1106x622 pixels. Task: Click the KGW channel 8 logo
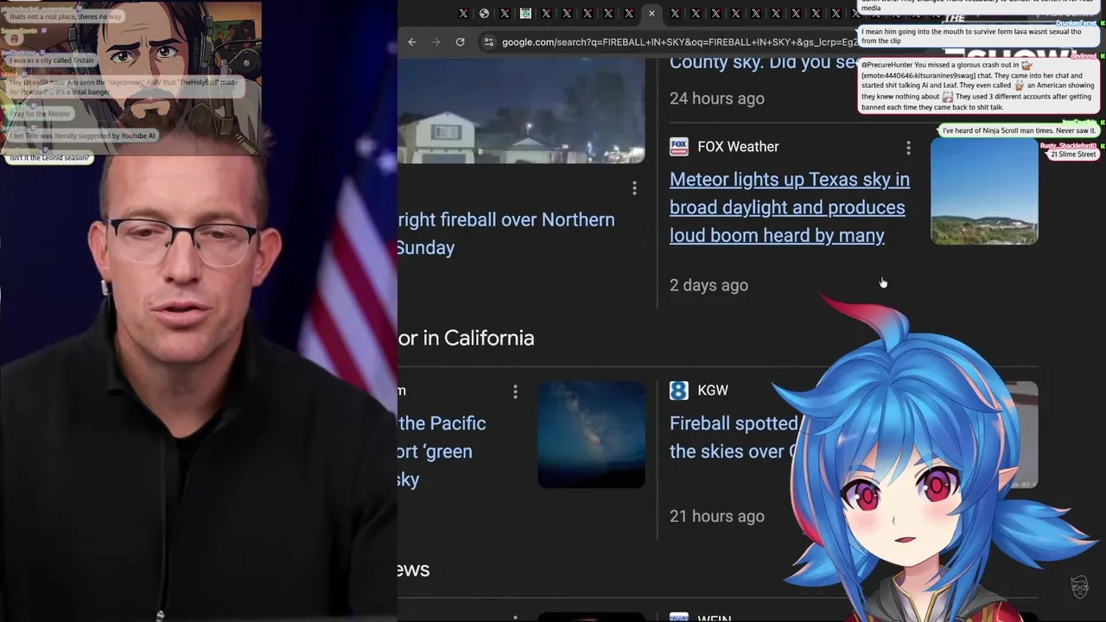tap(679, 390)
